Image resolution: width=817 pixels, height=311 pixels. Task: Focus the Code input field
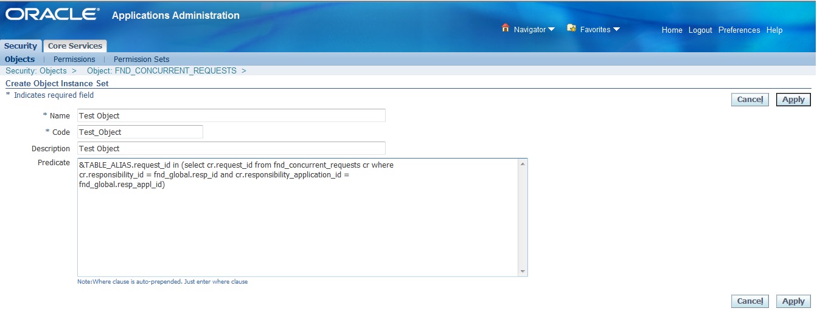click(140, 132)
